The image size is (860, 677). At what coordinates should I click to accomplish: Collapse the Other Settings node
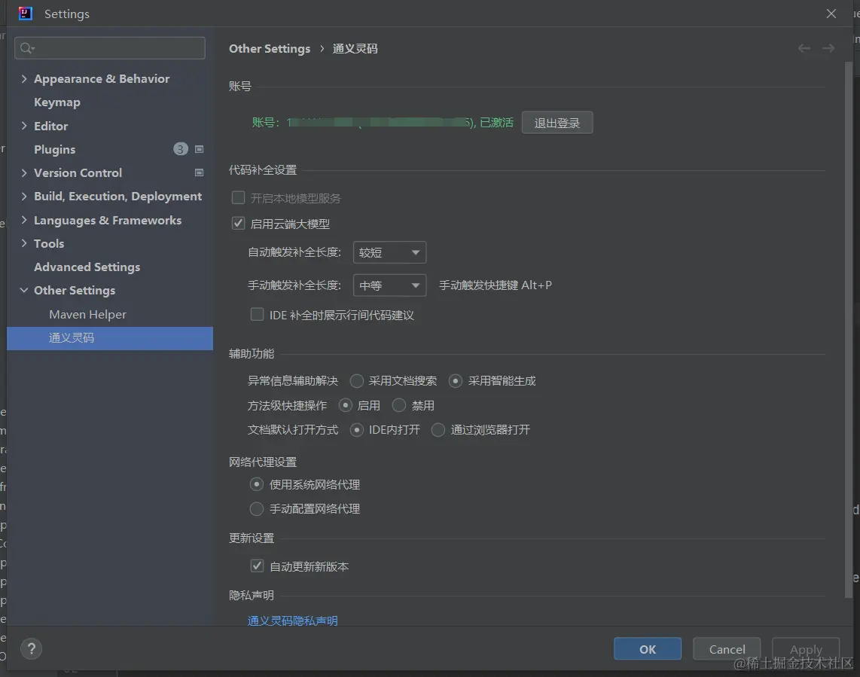tap(23, 290)
